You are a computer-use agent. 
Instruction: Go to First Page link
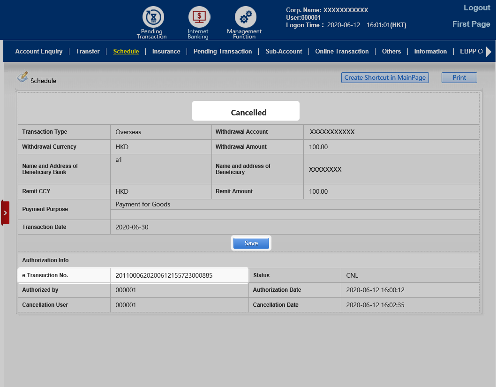coord(471,24)
